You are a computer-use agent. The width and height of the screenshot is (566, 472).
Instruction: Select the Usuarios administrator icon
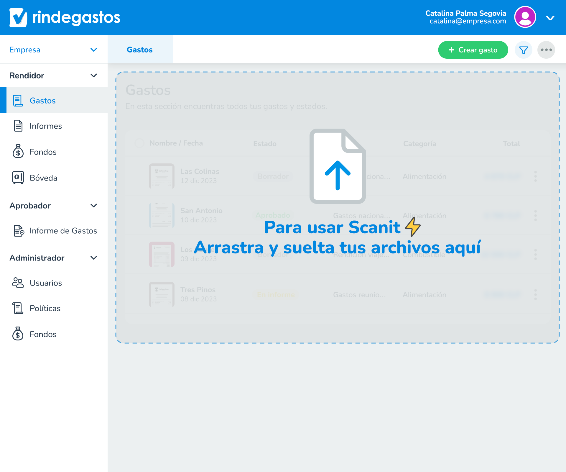[18, 283]
